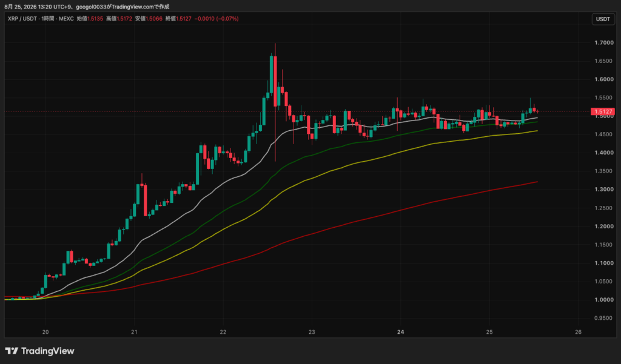Click the 1.1500 price axis label
Screen dimensions: 621x364
click(604, 245)
